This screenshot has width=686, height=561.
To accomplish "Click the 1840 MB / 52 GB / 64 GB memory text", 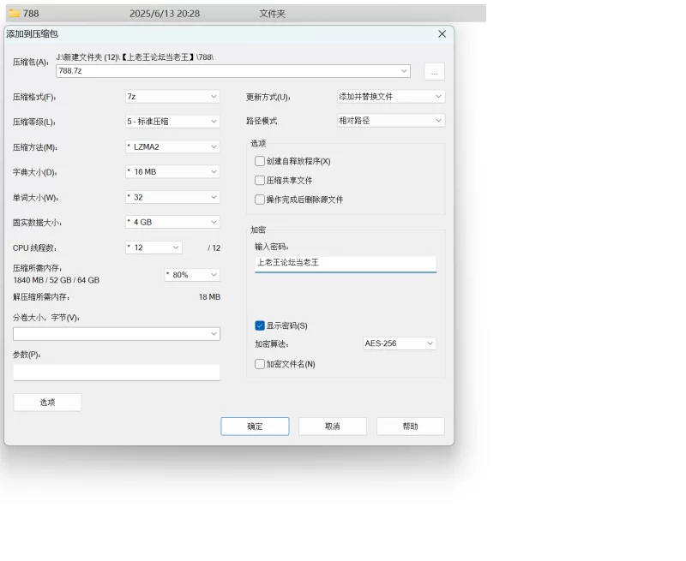I will pyautogui.click(x=57, y=280).
